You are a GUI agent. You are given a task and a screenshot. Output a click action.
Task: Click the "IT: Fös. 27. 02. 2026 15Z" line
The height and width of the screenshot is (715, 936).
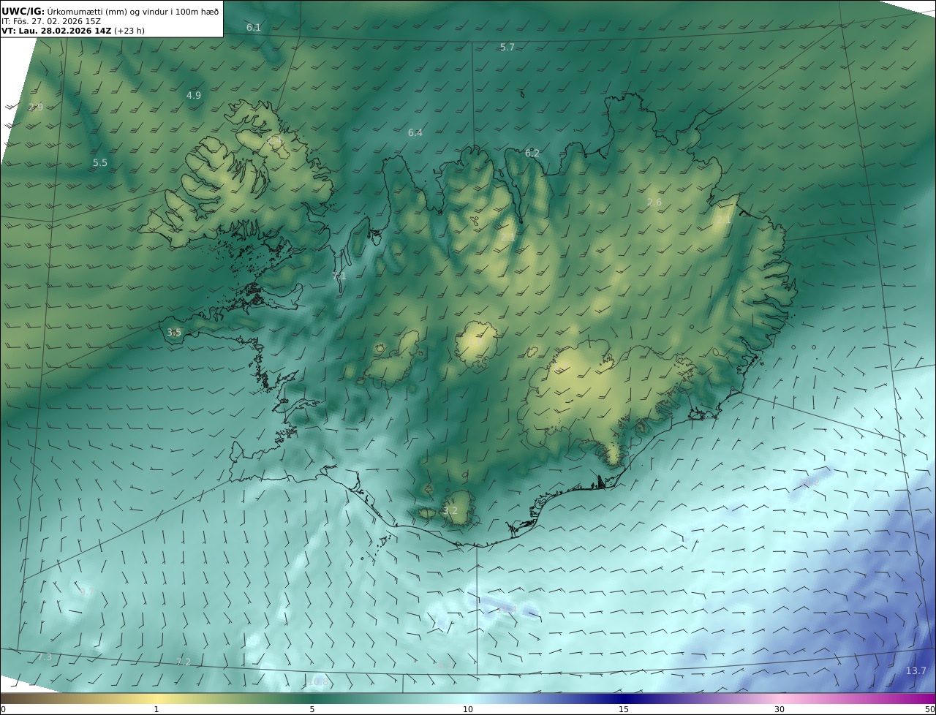coord(51,21)
